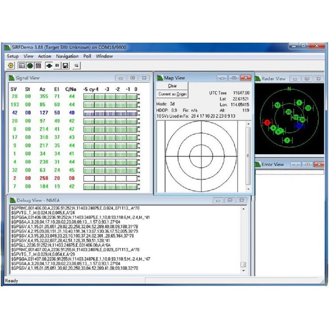Click the connect-to-receiver plug toolbar icon
This screenshot has height=329, width=329.
49,65
